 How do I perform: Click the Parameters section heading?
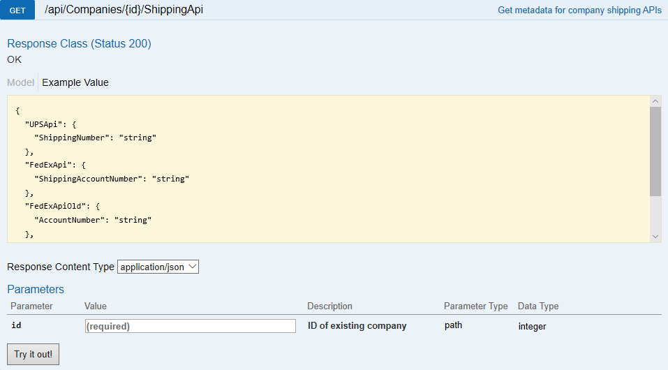[36, 289]
